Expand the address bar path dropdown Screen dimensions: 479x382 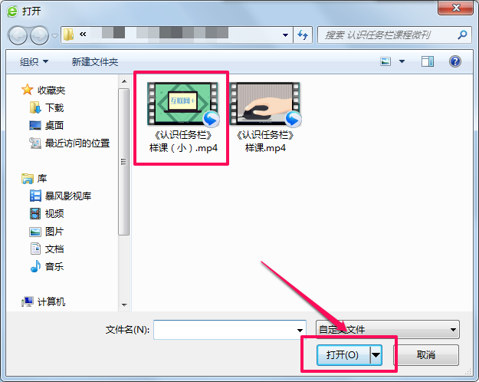point(285,35)
